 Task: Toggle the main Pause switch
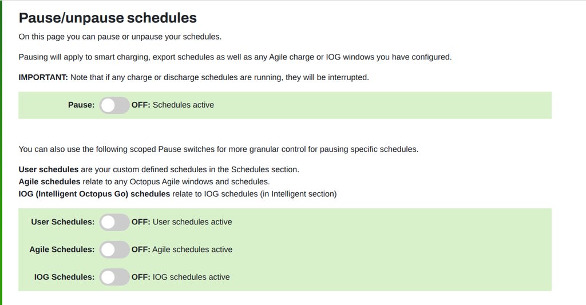pyautogui.click(x=114, y=105)
